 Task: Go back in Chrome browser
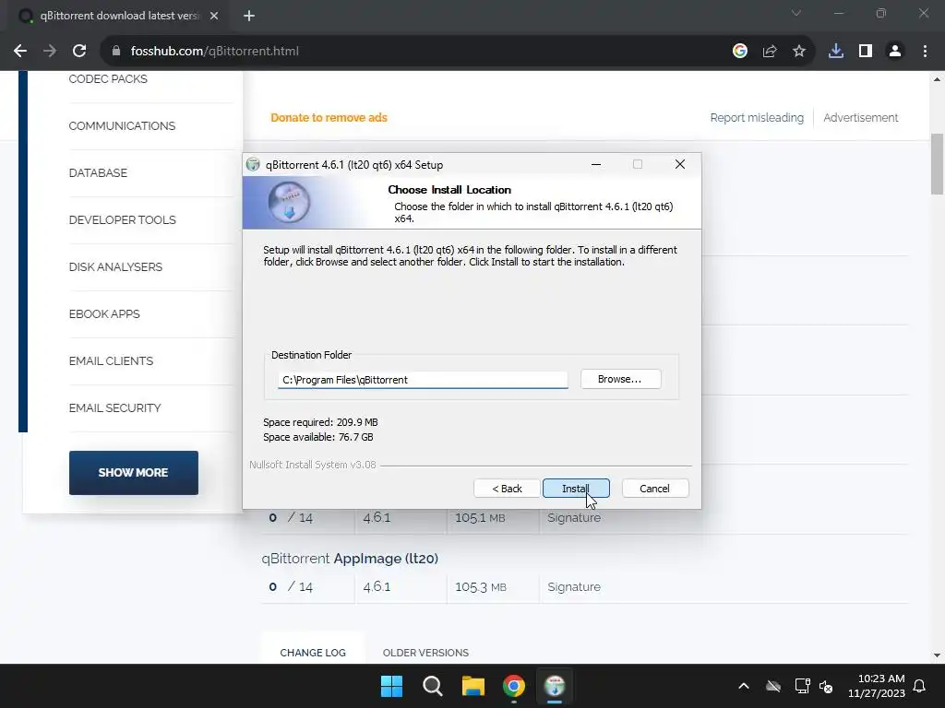click(20, 52)
